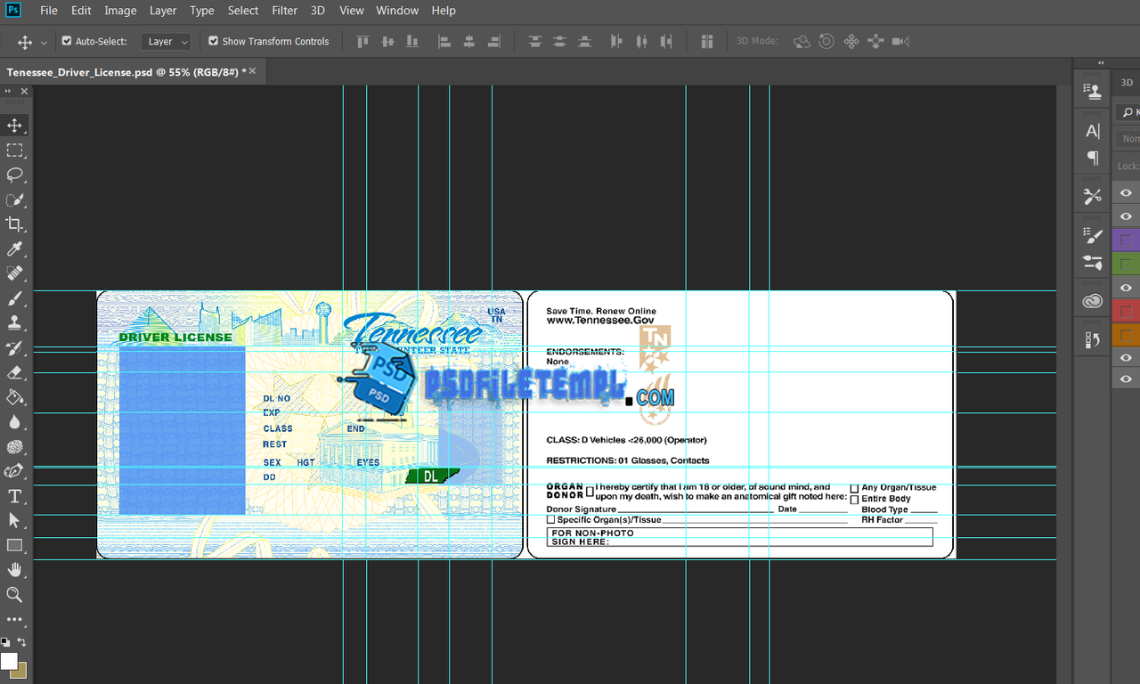Show the red-labeled hidden layer
Image resolution: width=1140 pixels, height=684 pixels.
(x=1126, y=311)
